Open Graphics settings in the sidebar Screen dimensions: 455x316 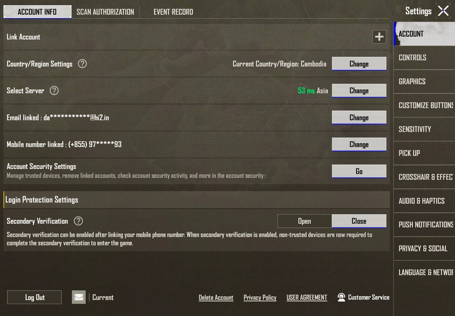(424, 81)
